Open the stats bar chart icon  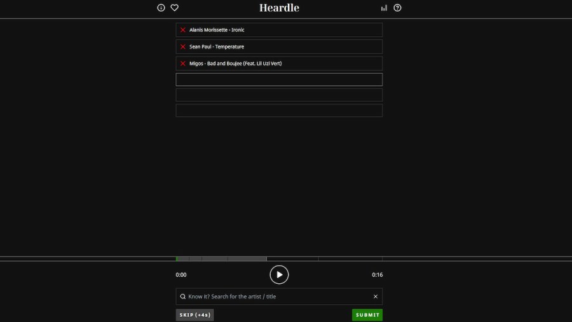(x=384, y=8)
